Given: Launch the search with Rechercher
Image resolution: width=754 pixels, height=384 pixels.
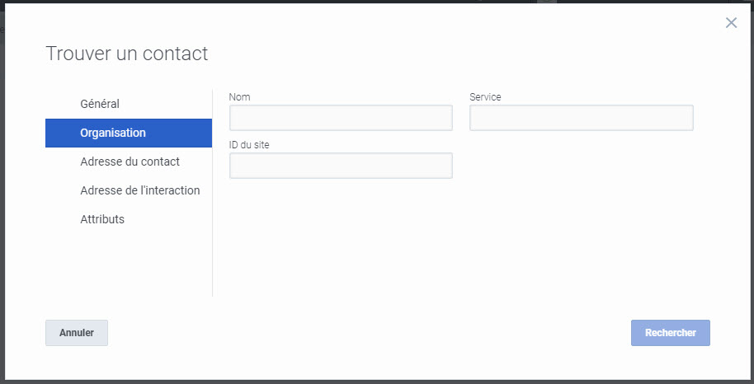Looking at the screenshot, I should (671, 333).
